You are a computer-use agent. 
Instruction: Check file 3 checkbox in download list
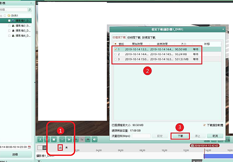click(116, 59)
